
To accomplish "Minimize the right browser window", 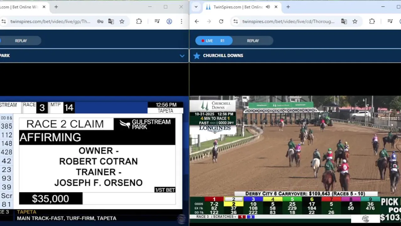I will coord(383,7).
